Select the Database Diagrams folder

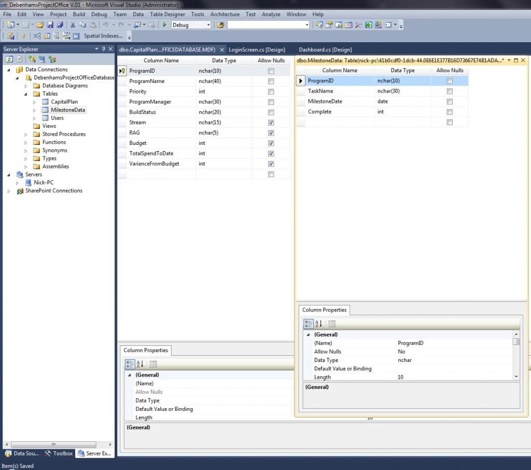pyautogui.click(x=65, y=86)
